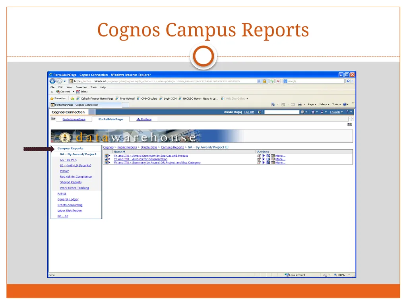Open the Favorites star button
This screenshot has width=407, height=305.
tap(58, 98)
